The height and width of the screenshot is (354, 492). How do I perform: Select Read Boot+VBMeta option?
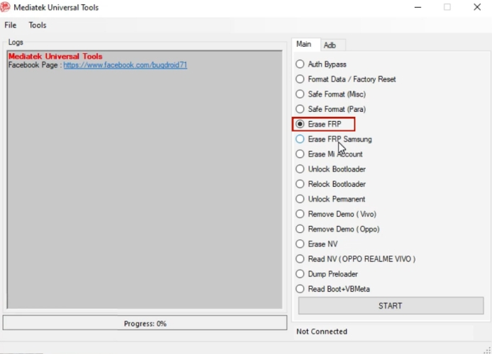(x=332, y=289)
